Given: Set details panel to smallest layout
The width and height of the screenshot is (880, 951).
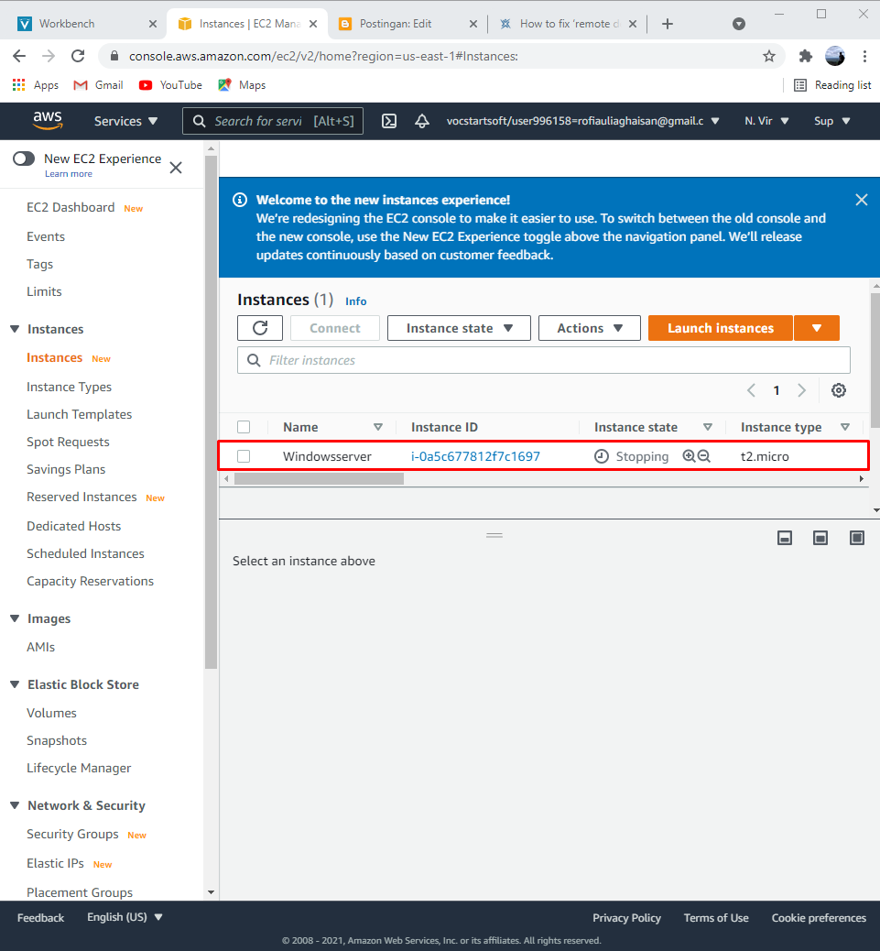Looking at the screenshot, I should click(785, 538).
